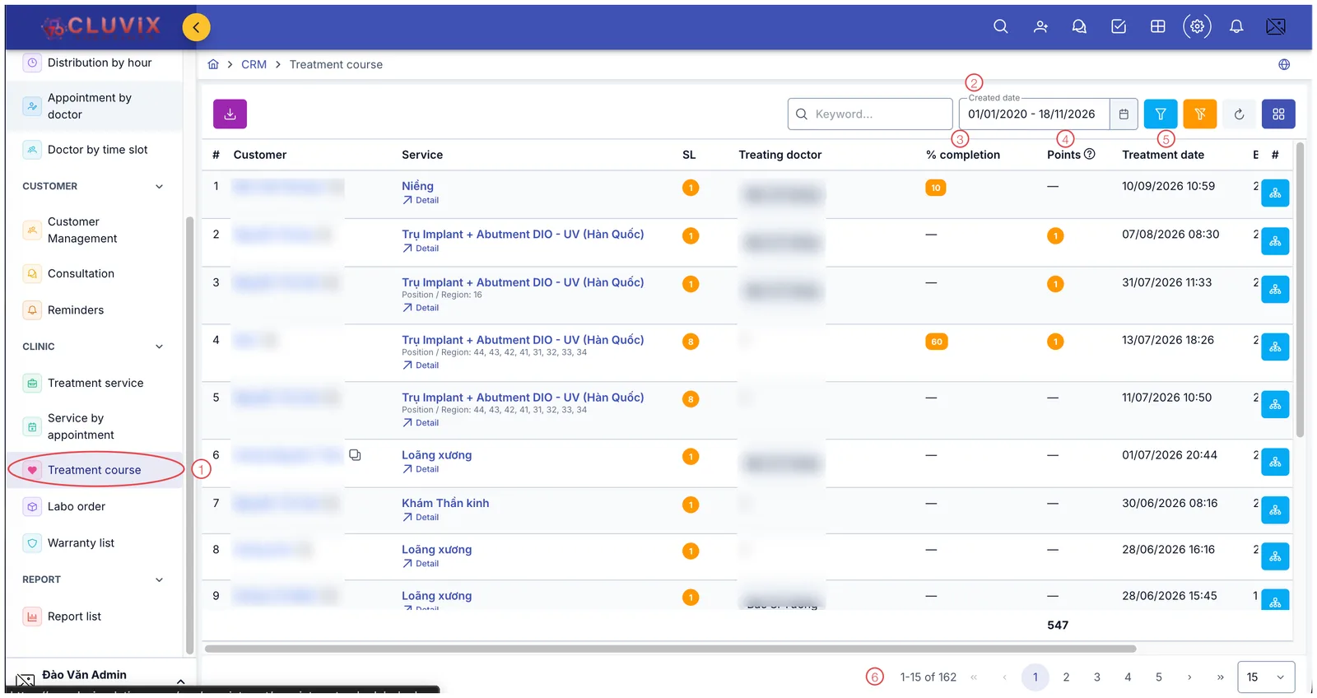The image size is (1317, 698).
Task: Click the refresh icon in toolbar
Action: (1239, 114)
